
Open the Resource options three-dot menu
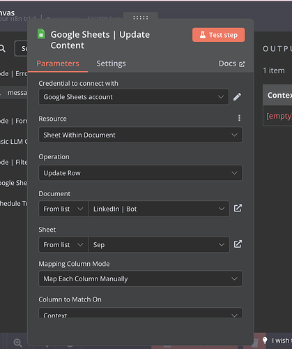239,118
